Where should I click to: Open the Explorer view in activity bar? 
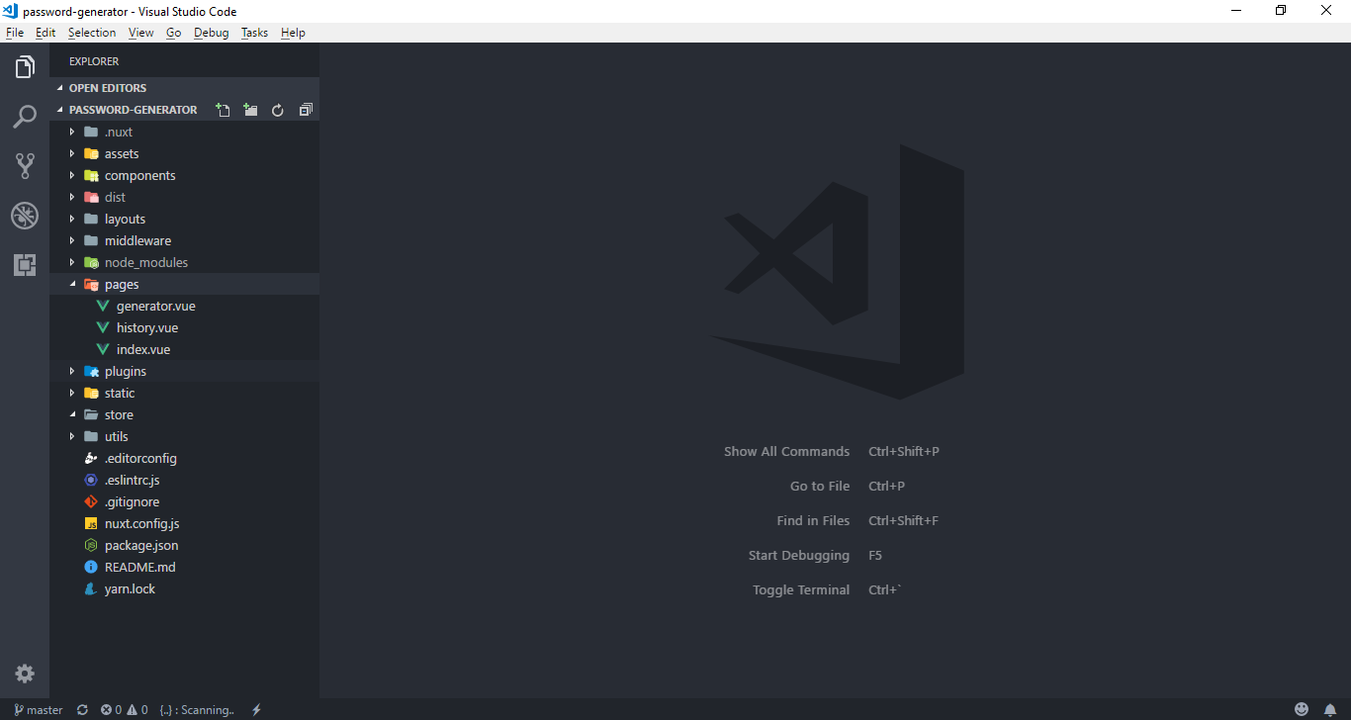[25, 68]
